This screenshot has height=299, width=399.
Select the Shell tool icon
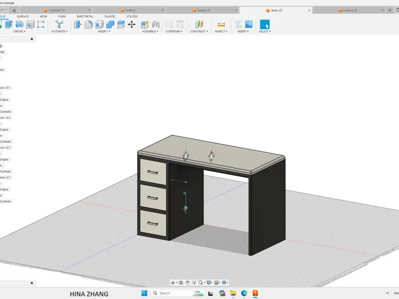(99, 24)
